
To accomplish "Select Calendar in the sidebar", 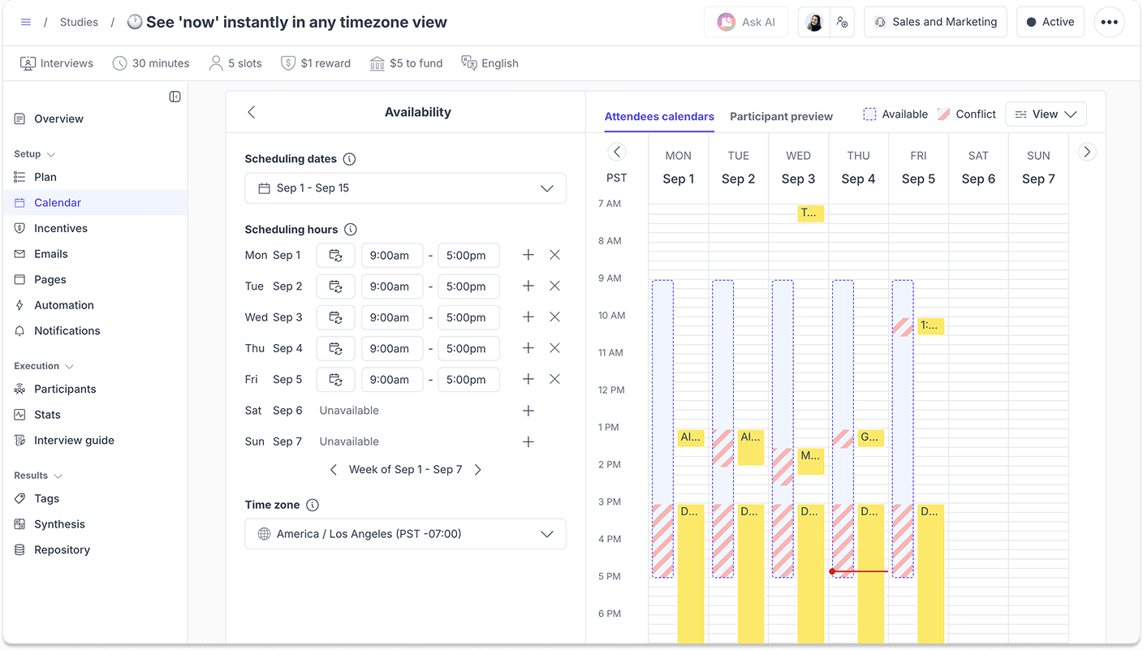I will pos(95,203).
